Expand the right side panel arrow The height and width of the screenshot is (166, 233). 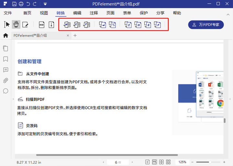coord(230,99)
